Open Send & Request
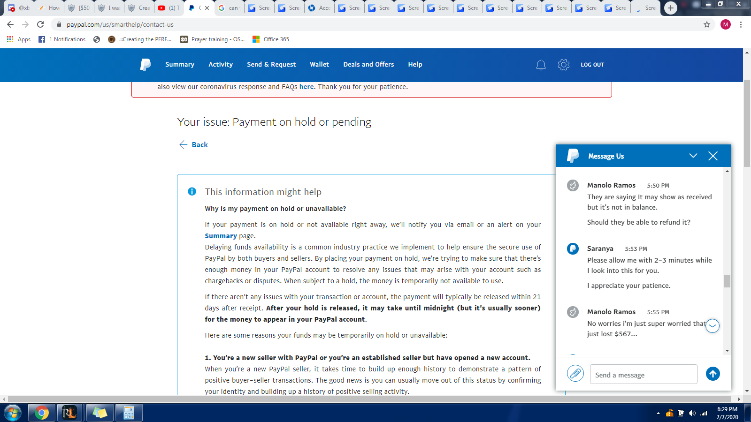Image resolution: width=751 pixels, height=422 pixels. pos(271,65)
